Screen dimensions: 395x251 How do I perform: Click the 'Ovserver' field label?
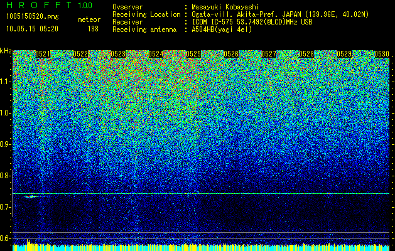pyautogui.click(x=127, y=8)
